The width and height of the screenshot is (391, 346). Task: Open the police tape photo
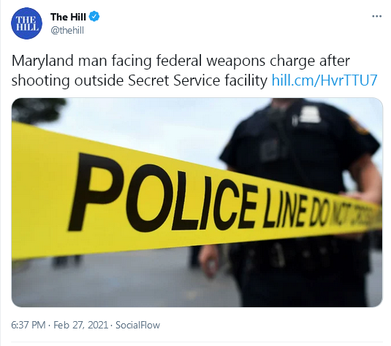tap(197, 203)
